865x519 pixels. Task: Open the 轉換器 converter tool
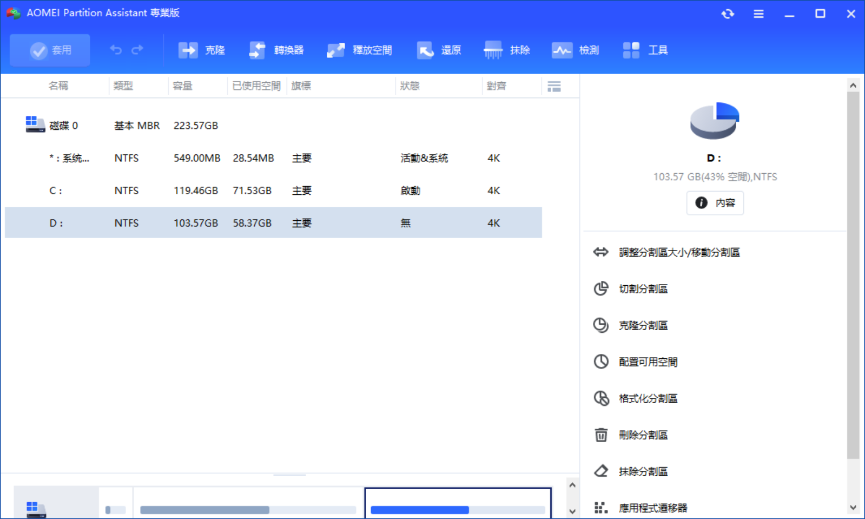click(x=276, y=50)
